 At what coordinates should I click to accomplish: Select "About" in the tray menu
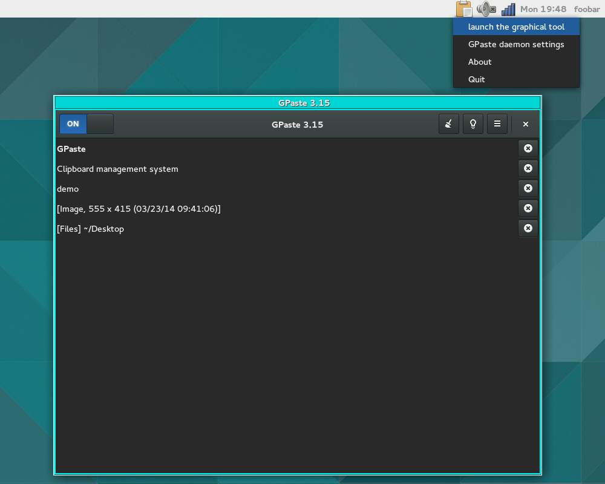coord(516,62)
